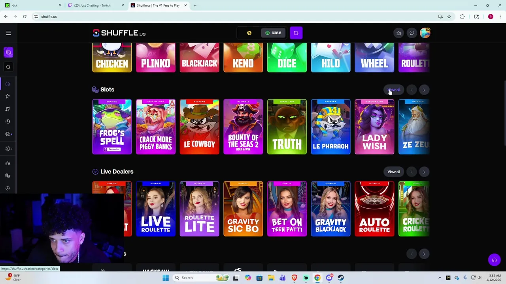Click the Live Dealers section heading

pos(117,172)
